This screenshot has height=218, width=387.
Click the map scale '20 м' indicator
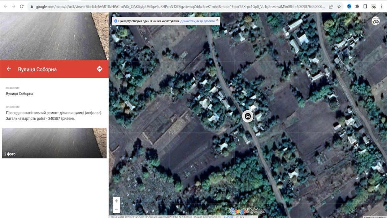[x=246, y=217]
